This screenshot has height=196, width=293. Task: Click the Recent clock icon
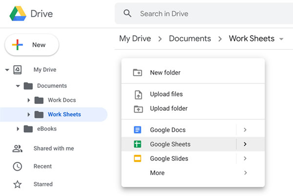18,166
